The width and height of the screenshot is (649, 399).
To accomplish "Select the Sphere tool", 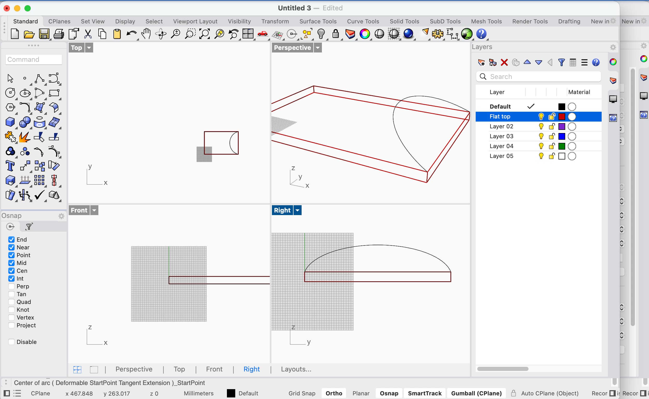I will pyautogui.click(x=25, y=122).
